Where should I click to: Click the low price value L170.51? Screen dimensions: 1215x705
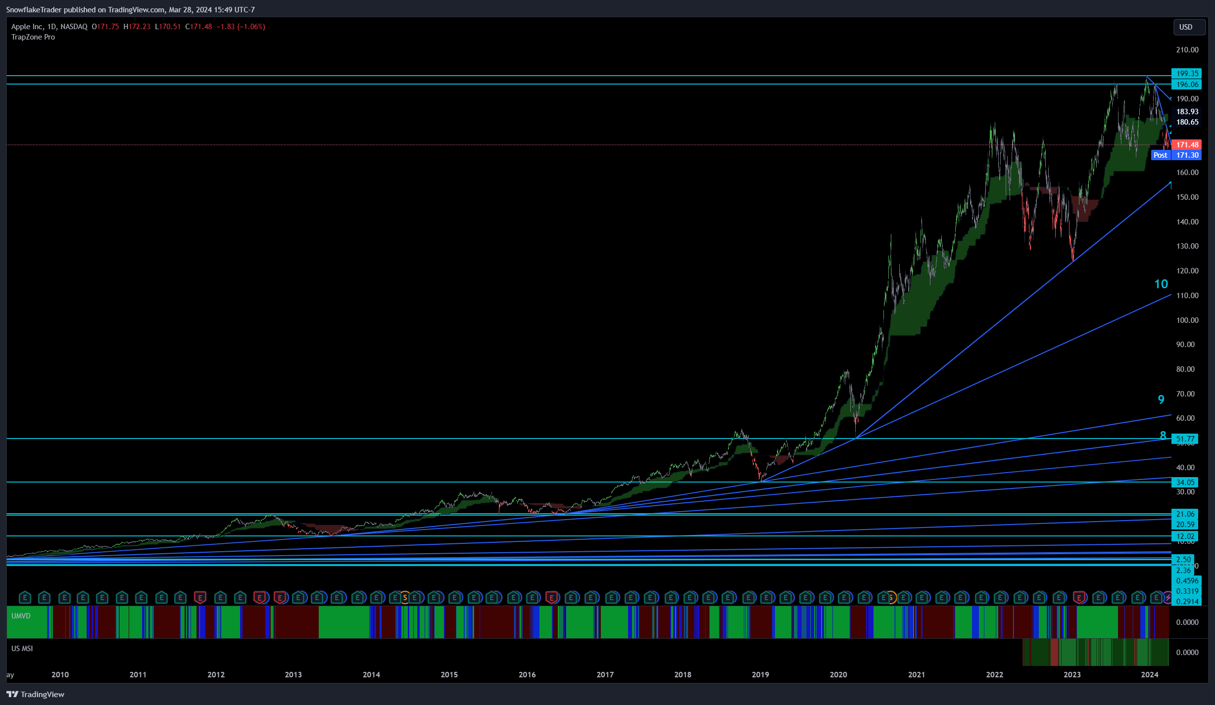point(168,27)
